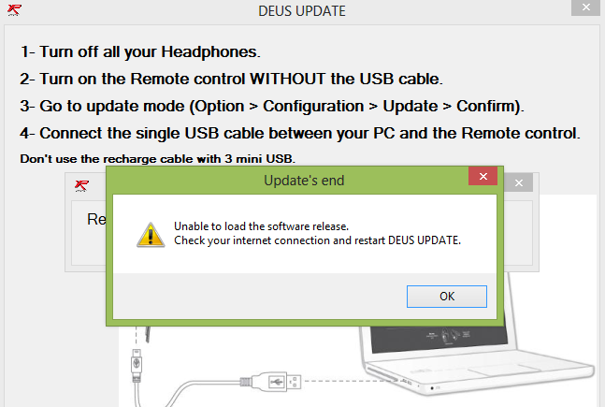This screenshot has width=605, height=407.
Task: Click step 4 about connecting the USB cable
Action: tap(300, 133)
